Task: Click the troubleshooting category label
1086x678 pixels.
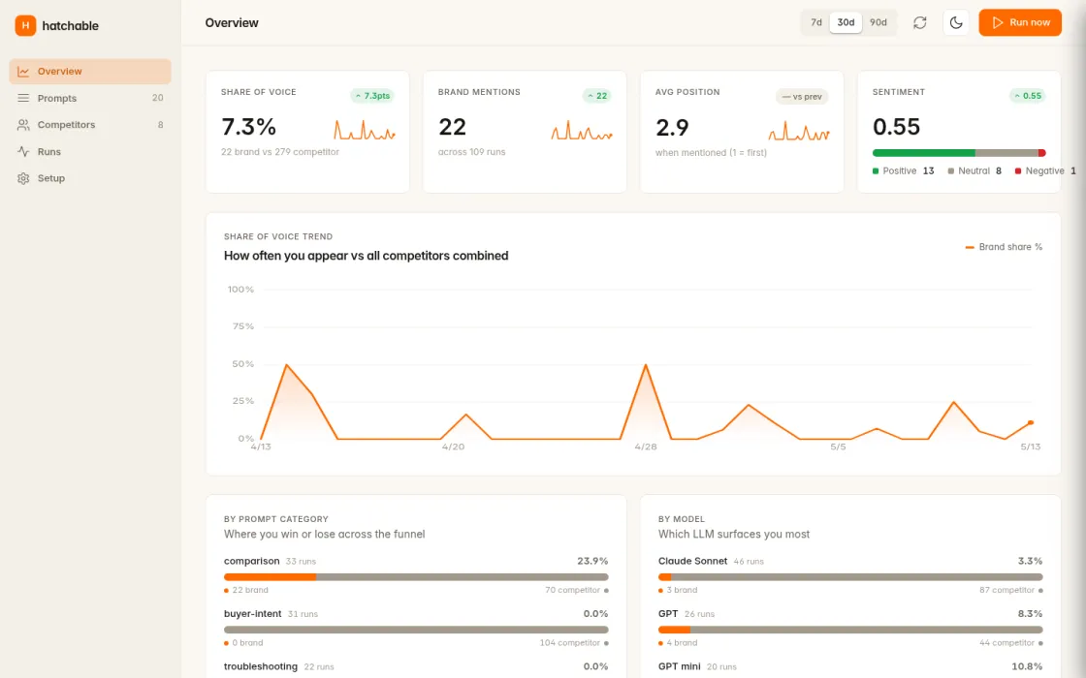Action: [x=261, y=666]
